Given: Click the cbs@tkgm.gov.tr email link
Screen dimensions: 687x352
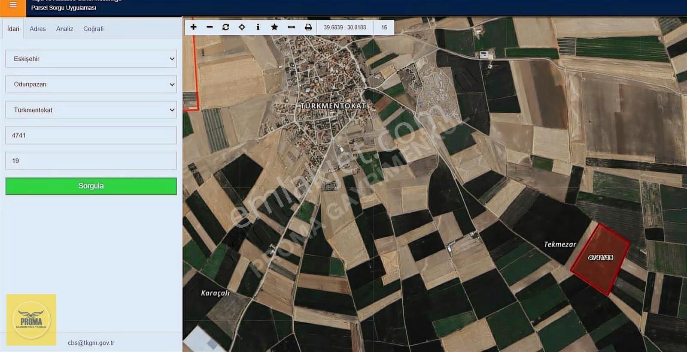Looking at the screenshot, I should tap(91, 343).
